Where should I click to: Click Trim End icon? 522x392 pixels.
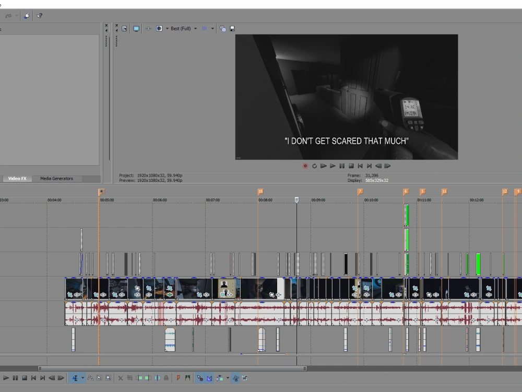point(148,378)
